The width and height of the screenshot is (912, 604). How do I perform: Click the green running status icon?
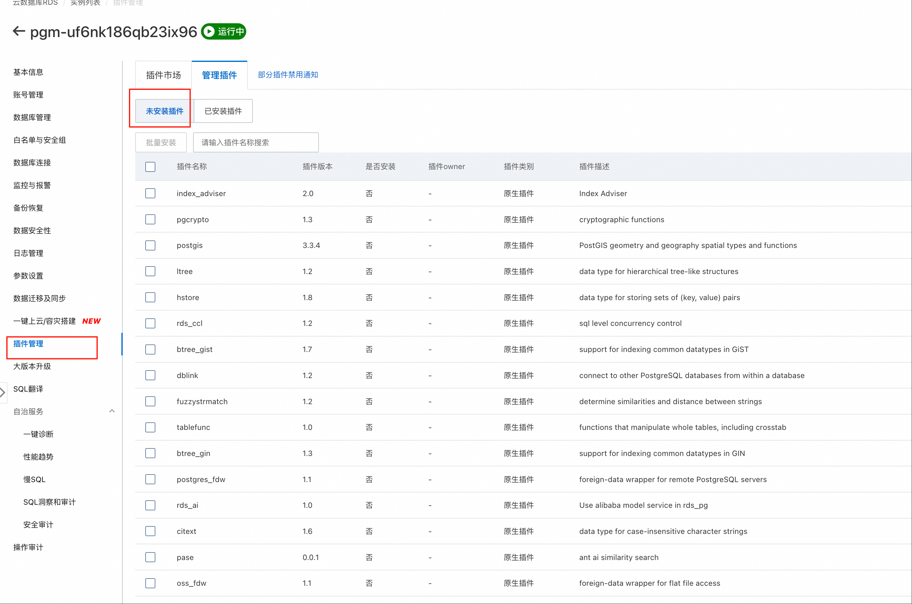coord(209,32)
